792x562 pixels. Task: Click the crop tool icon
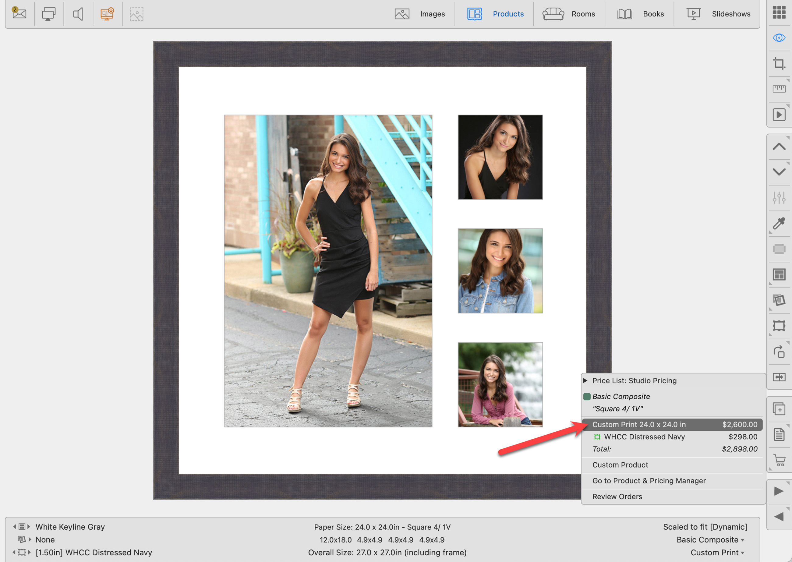pyautogui.click(x=779, y=64)
